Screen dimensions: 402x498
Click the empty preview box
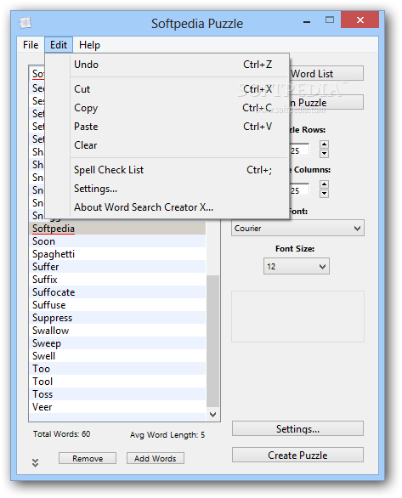click(297, 317)
